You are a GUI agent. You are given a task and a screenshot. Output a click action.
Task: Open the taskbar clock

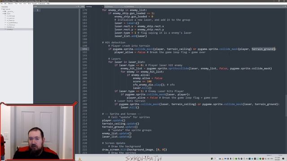click(277, 159)
